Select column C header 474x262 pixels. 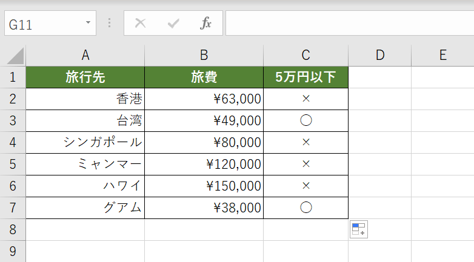(x=305, y=56)
